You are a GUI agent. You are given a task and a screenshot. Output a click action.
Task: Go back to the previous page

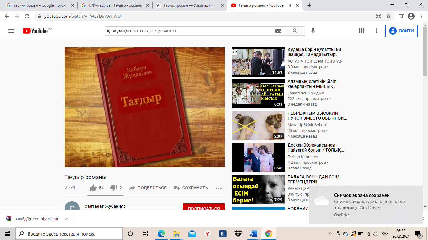[7, 16]
